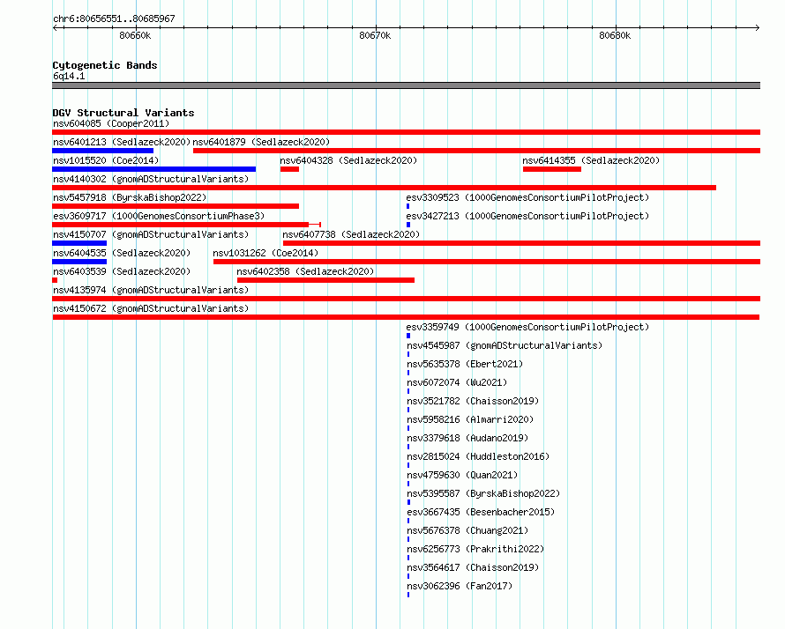Click the Cytogenetic Bands track title

(105, 65)
